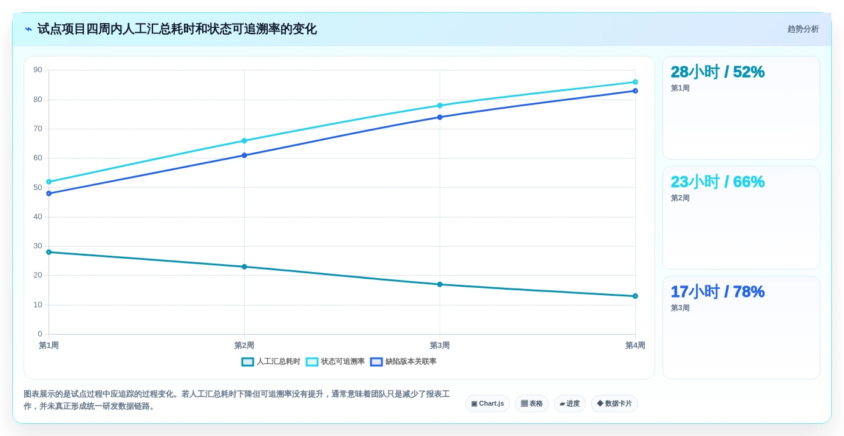Click 状态可追溯率 data point at 第1周

[x=49, y=182]
